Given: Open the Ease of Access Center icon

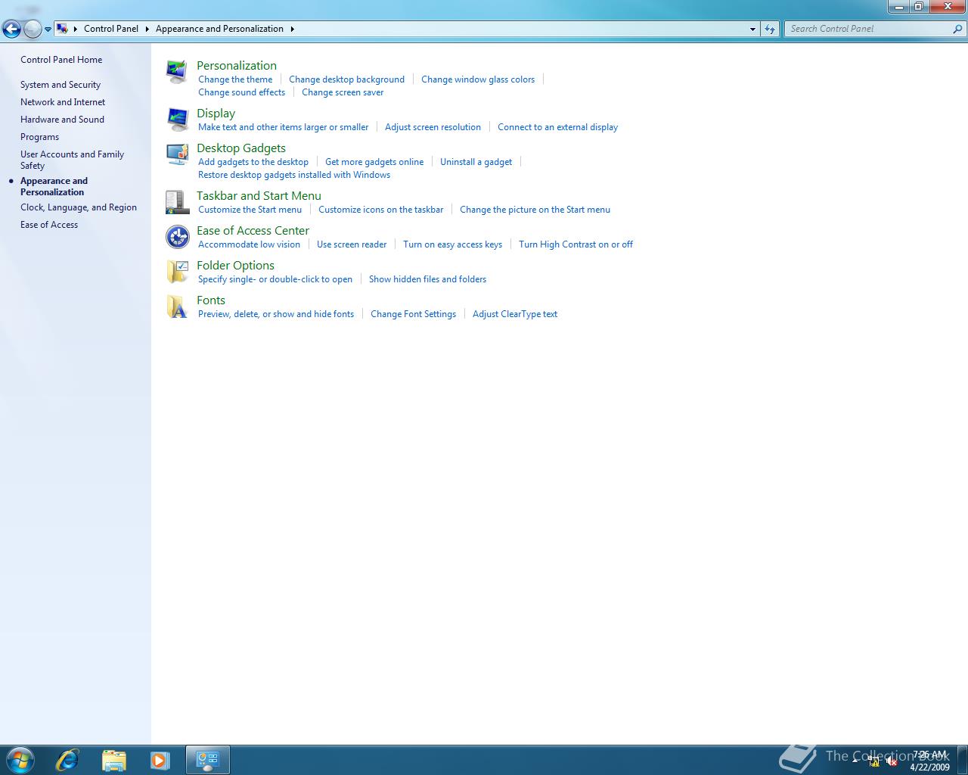Looking at the screenshot, I should (177, 237).
